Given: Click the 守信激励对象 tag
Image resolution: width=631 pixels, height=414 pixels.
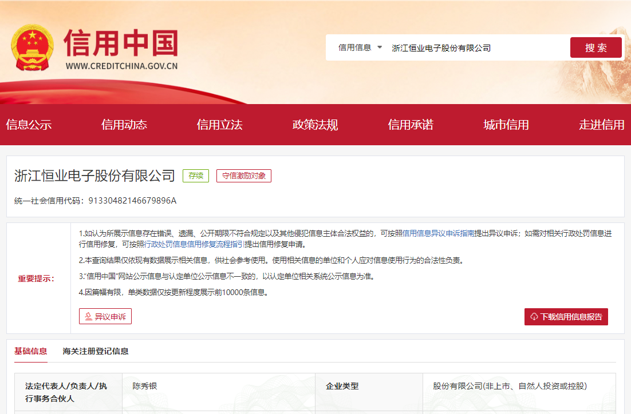Looking at the screenshot, I should [x=244, y=176].
